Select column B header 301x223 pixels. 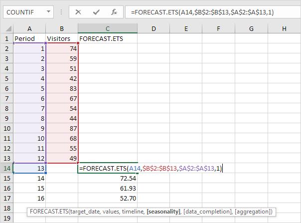point(62,28)
